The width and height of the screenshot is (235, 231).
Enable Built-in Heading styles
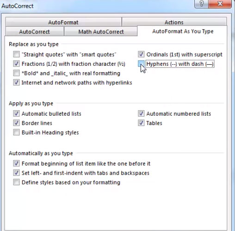point(16,132)
